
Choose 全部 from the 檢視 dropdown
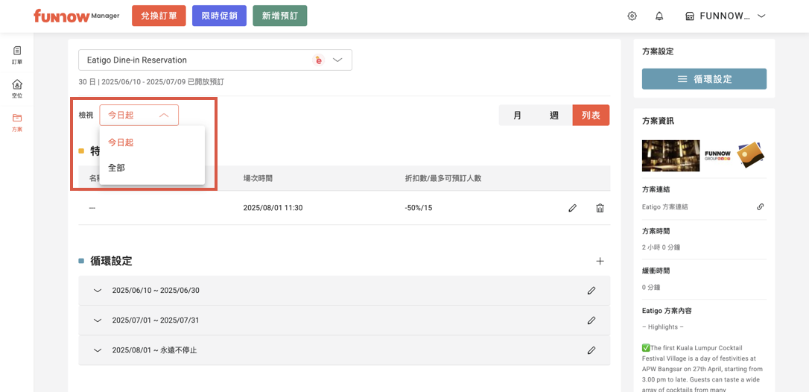(x=117, y=168)
